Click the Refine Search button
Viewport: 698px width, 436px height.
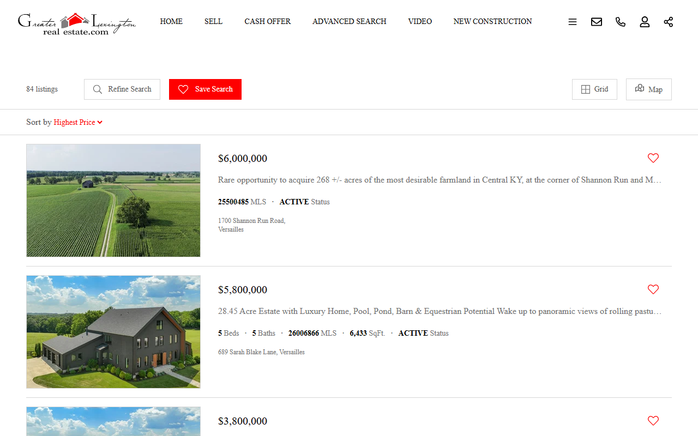[122, 89]
